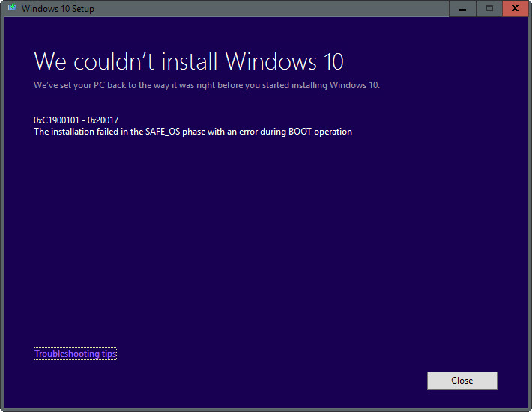Viewport: 532px width, 412px height.
Task: Click the 'We've set your PC back' subtitle
Action: [207, 85]
